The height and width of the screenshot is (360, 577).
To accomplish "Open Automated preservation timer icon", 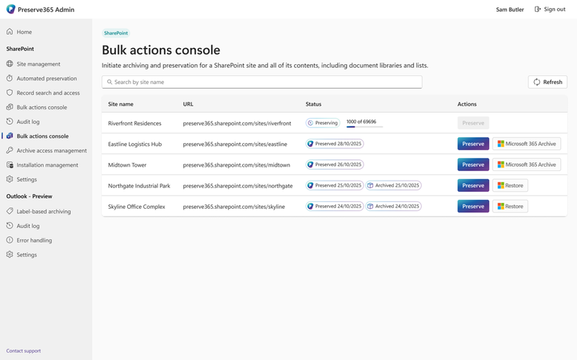I will (10, 78).
